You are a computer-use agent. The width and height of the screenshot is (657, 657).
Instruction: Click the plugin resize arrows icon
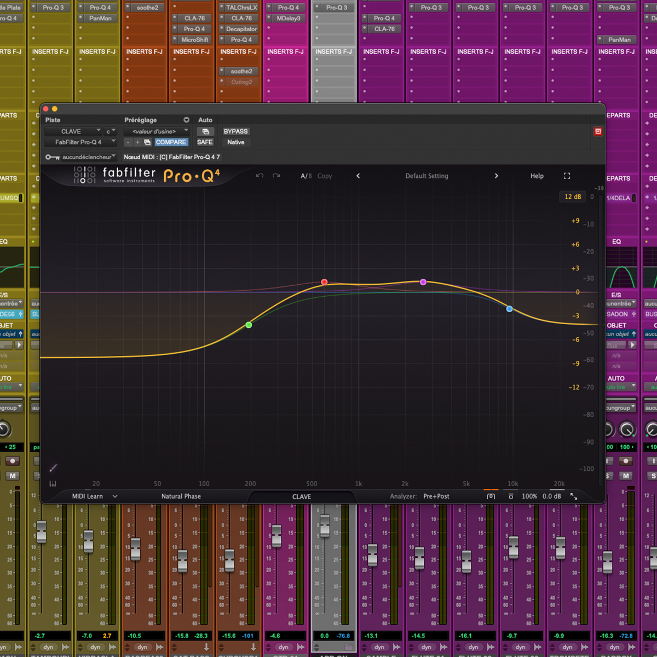[574, 496]
